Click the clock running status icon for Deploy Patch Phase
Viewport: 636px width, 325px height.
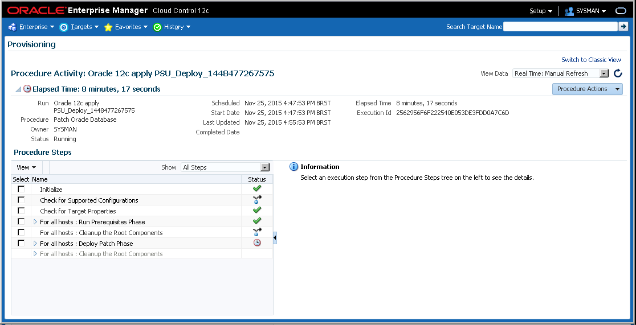click(x=257, y=242)
